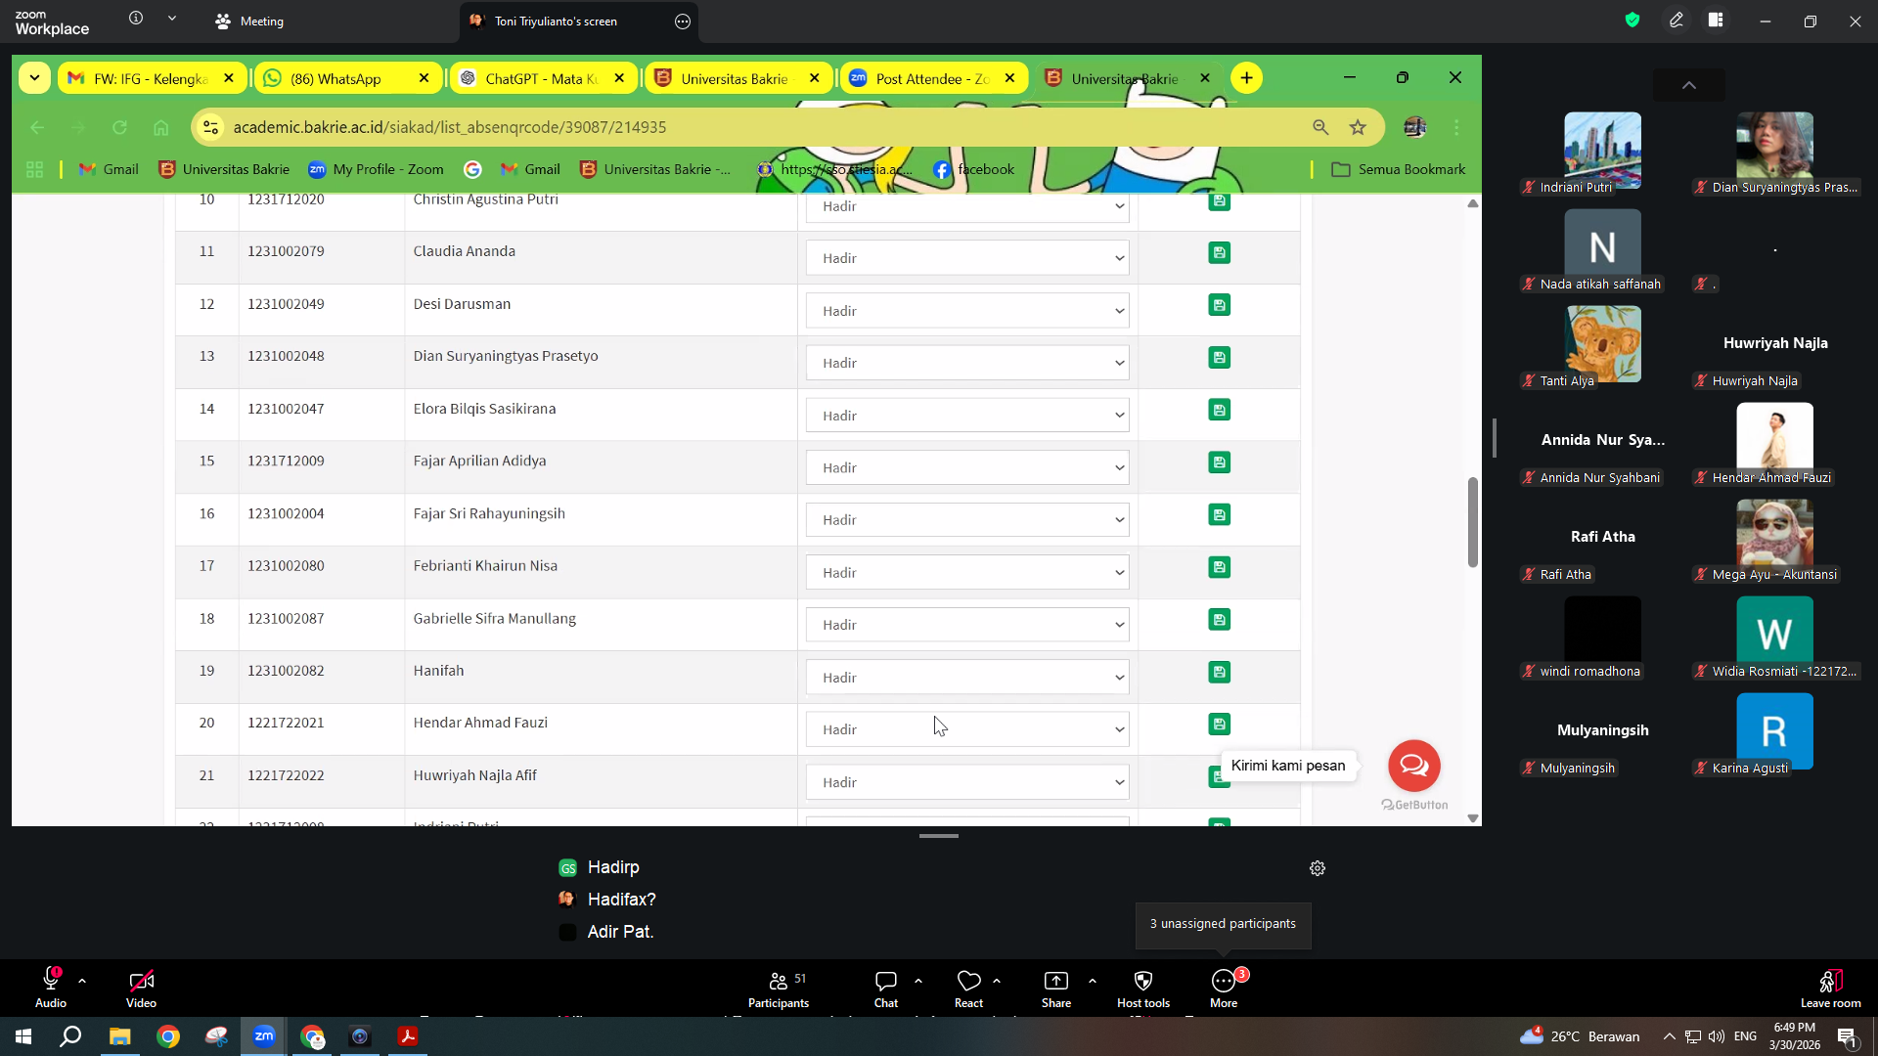Open Gmail bookmark next to apps grid
The height and width of the screenshot is (1056, 1878).
click(x=109, y=169)
